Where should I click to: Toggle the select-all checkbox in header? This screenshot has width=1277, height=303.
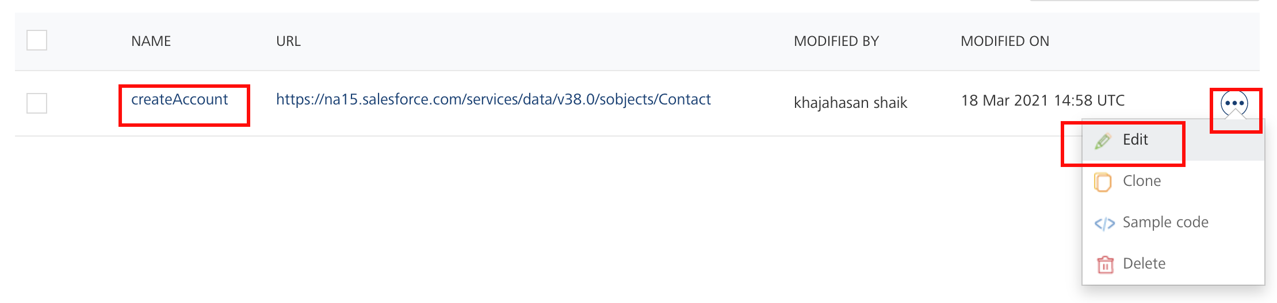37,40
